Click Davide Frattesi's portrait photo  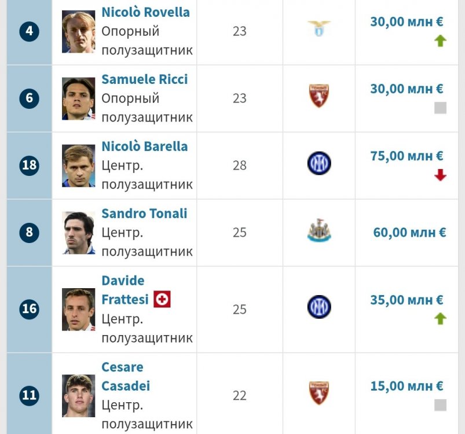pos(79,309)
